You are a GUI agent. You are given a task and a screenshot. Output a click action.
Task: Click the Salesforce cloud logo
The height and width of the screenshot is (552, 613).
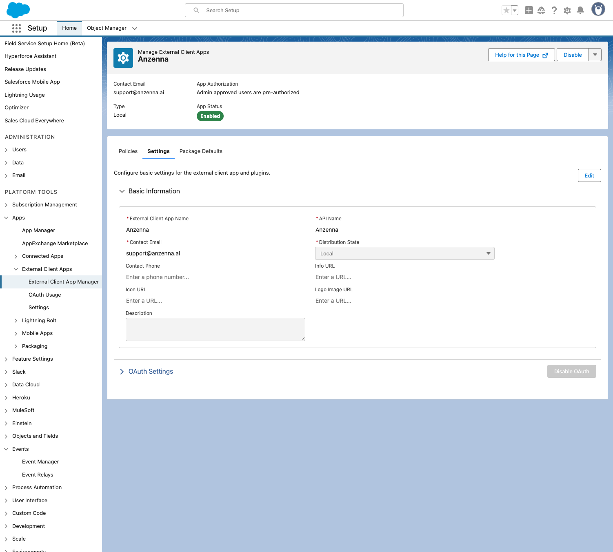coord(18,10)
